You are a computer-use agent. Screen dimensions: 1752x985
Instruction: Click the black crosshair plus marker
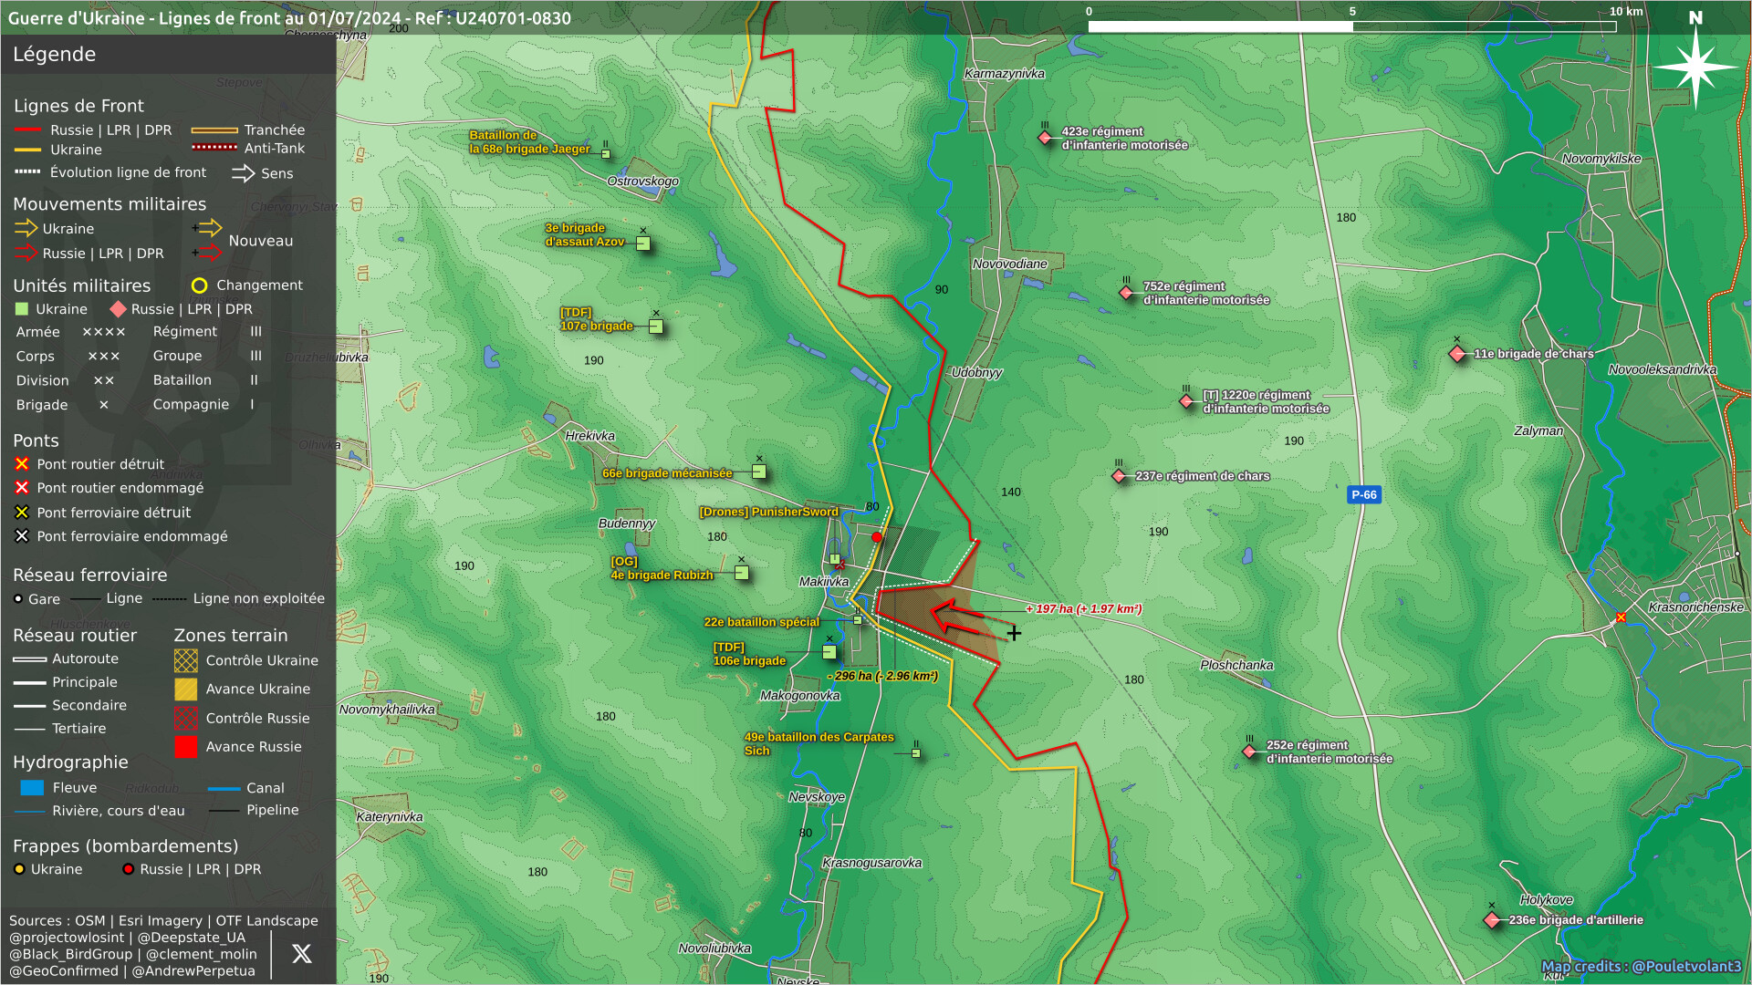click(x=1014, y=633)
